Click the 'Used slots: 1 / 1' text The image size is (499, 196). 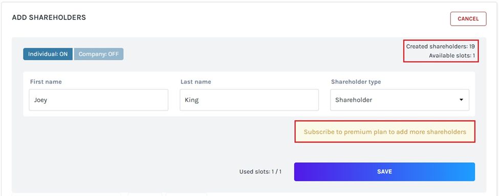pyautogui.click(x=261, y=172)
